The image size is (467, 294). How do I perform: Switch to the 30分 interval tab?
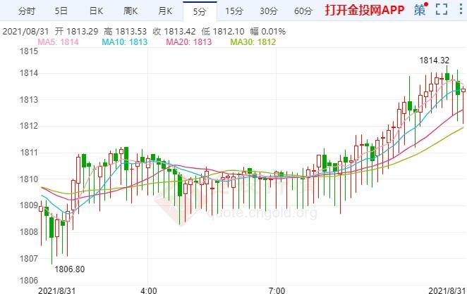point(269,11)
